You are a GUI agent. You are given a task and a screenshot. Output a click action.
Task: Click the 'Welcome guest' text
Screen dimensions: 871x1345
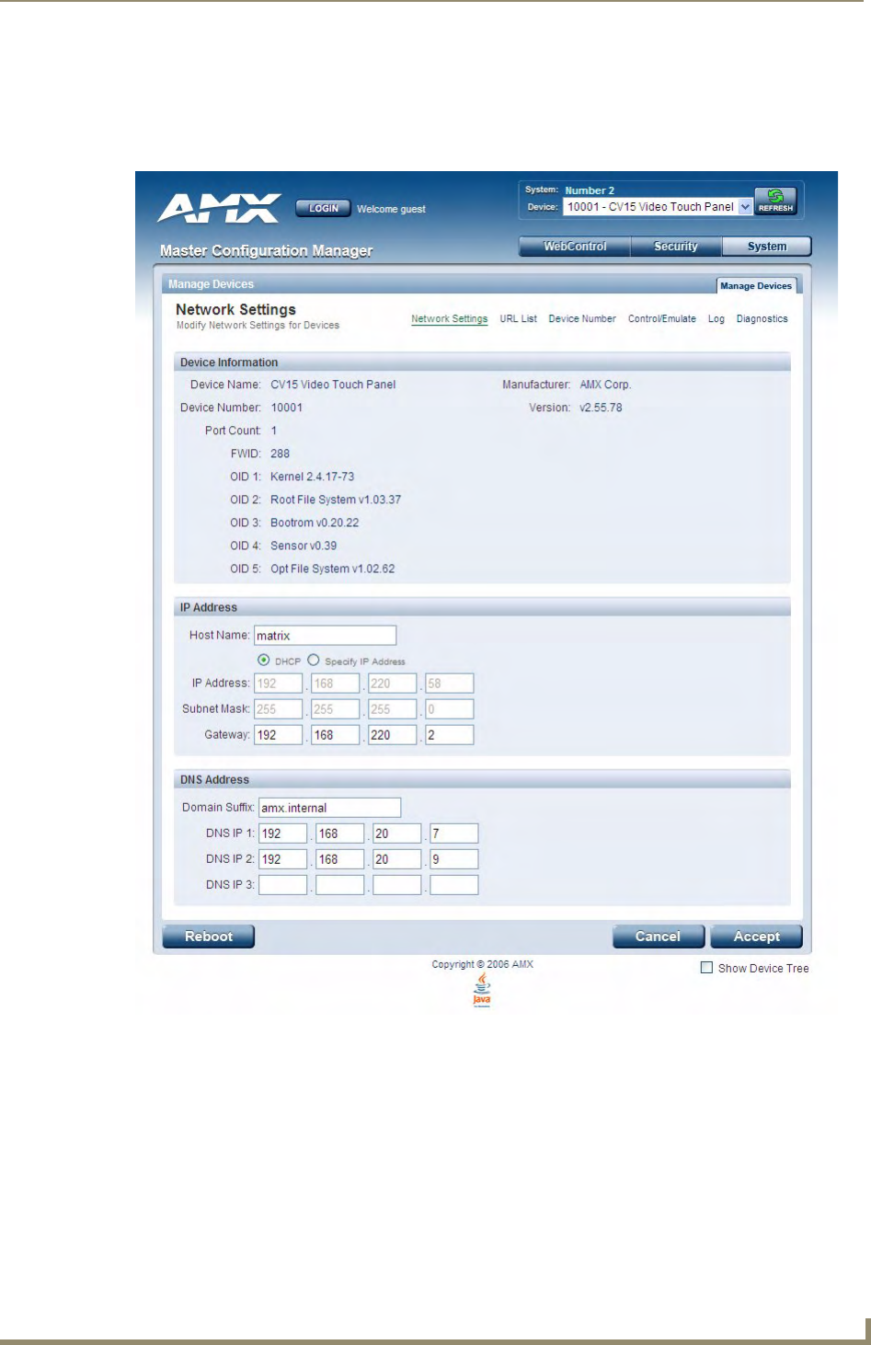pyautogui.click(x=391, y=210)
